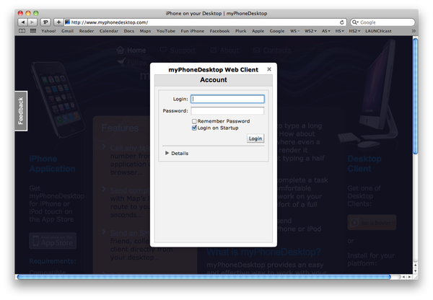Show Top Sites grid icon
This screenshot has height=300, width=433.
click(33, 31)
